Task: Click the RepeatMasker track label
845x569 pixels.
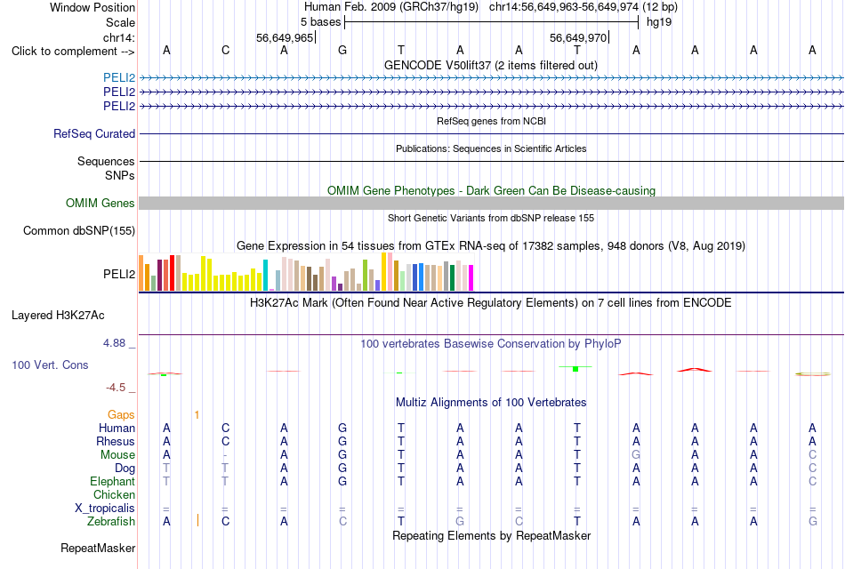Action: (98, 548)
